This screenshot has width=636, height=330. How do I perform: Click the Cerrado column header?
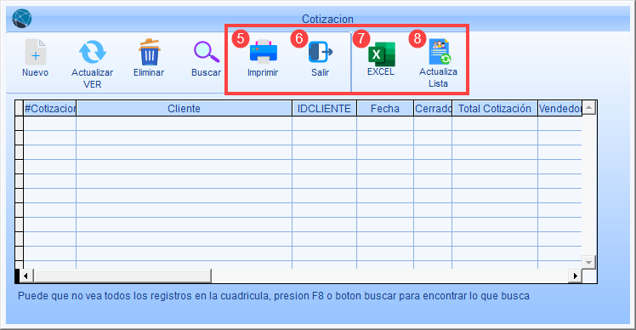point(433,108)
